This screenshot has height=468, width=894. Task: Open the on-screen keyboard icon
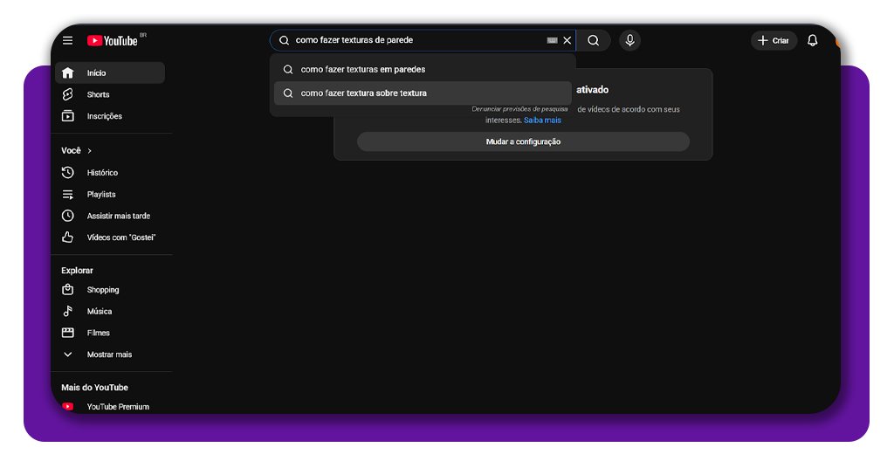coord(552,40)
